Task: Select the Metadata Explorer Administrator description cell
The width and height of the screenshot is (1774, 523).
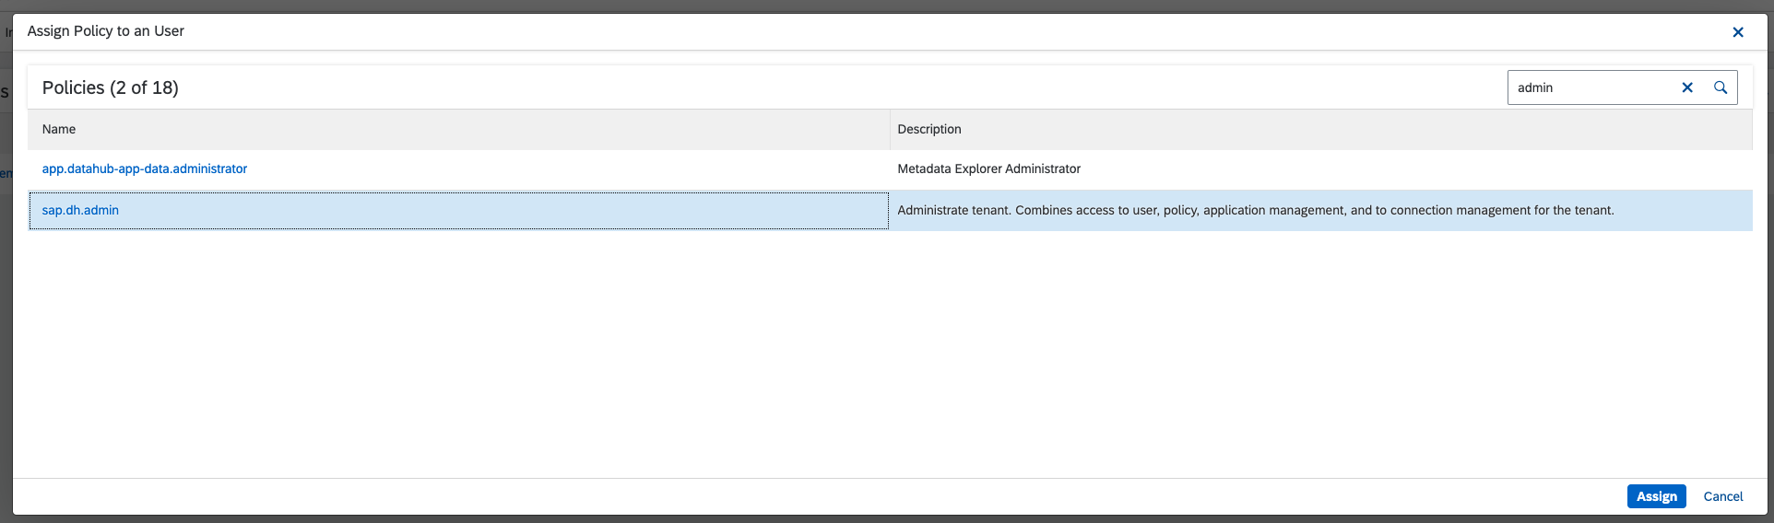Action: click(988, 169)
